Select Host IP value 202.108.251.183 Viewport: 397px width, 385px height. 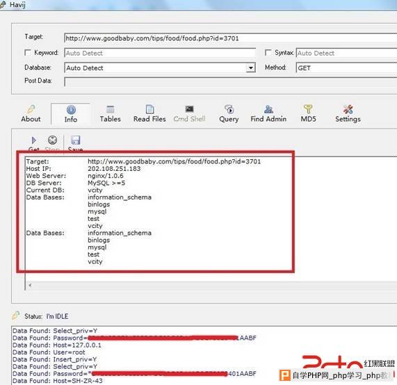click(114, 169)
